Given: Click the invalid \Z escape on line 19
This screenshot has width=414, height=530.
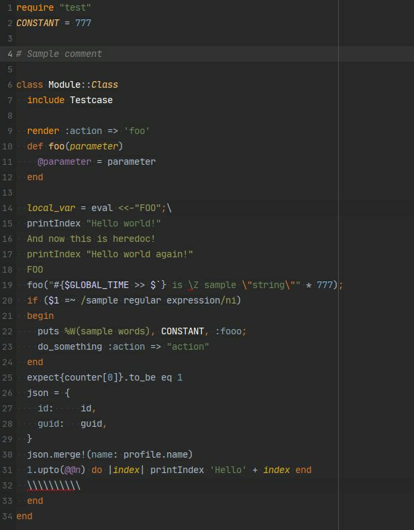Looking at the screenshot, I should coord(193,285).
